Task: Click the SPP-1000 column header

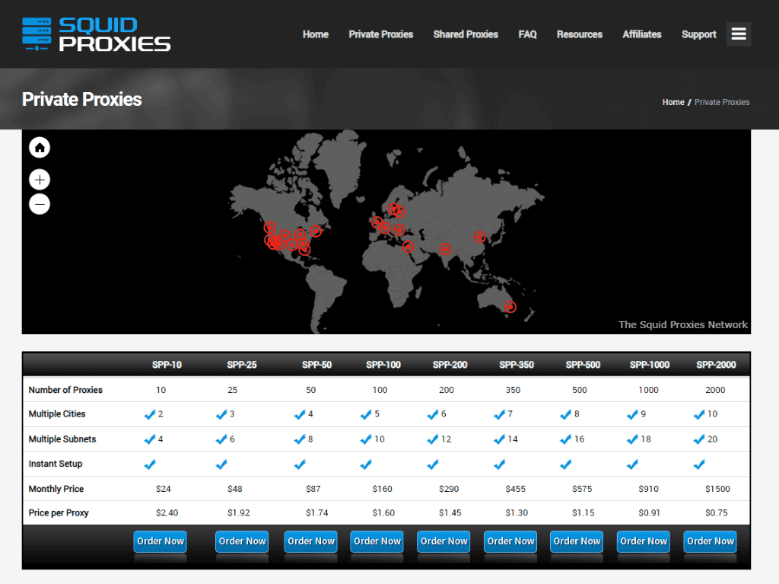Action: click(650, 365)
